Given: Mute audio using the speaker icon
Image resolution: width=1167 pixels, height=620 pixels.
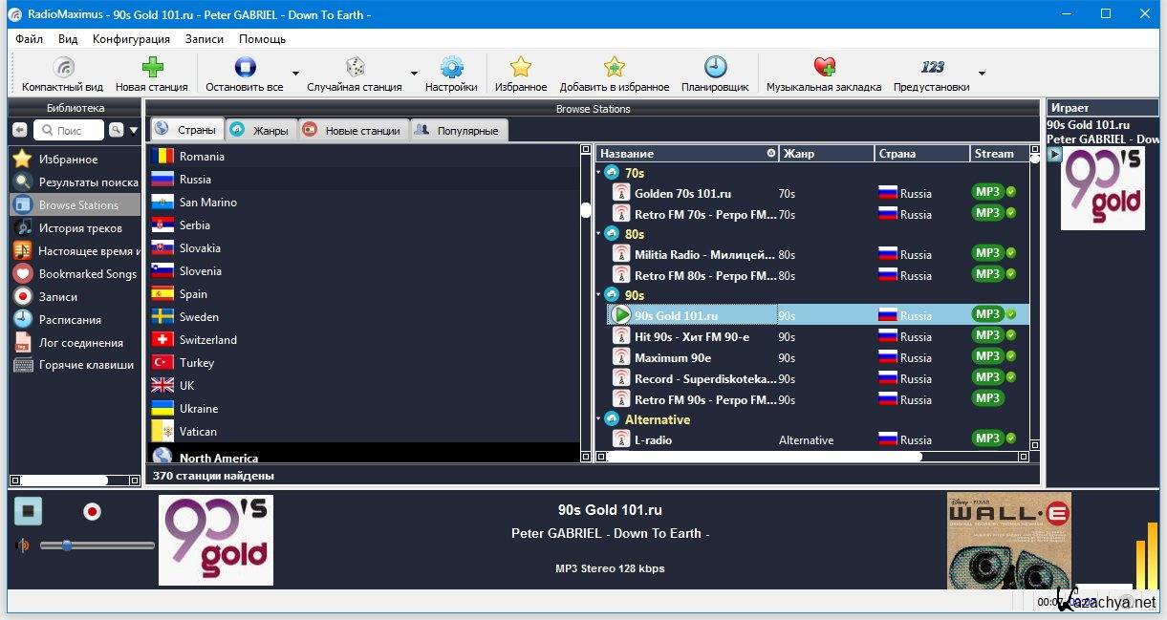Looking at the screenshot, I should (x=22, y=545).
